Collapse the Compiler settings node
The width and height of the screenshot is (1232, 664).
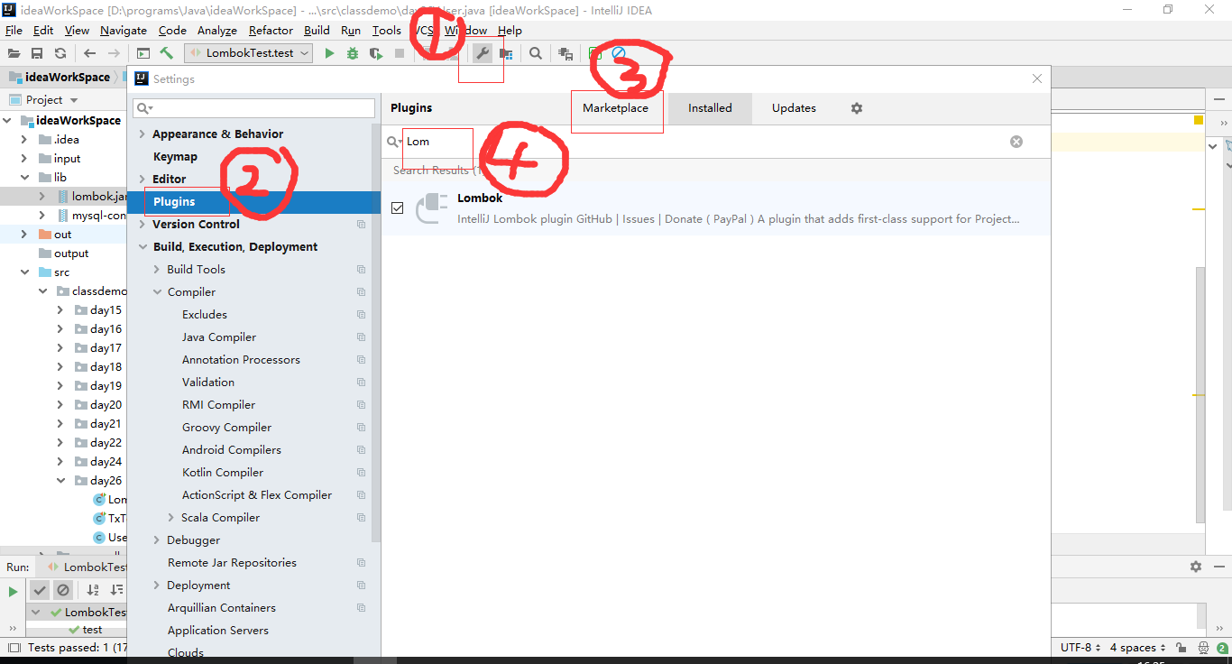(156, 291)
